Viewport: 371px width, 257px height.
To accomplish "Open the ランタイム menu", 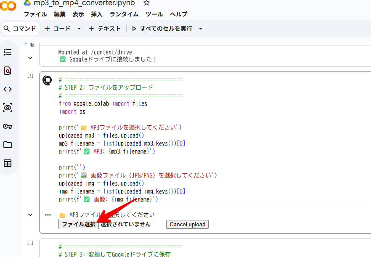I will tap(124, 14).
